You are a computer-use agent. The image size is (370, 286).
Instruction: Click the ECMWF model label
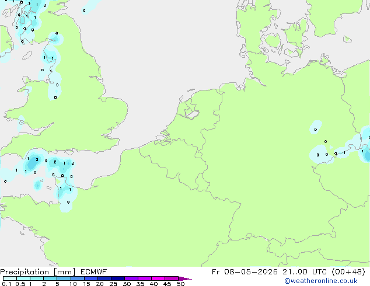tap(93, 272)
